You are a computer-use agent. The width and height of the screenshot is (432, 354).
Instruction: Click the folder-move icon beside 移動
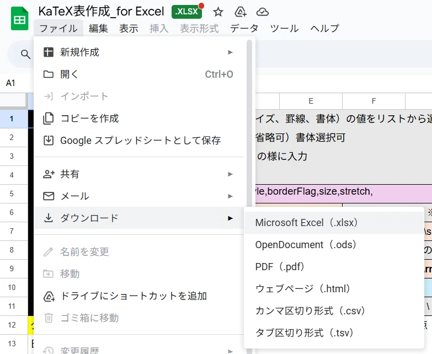(x=48, y=274)
